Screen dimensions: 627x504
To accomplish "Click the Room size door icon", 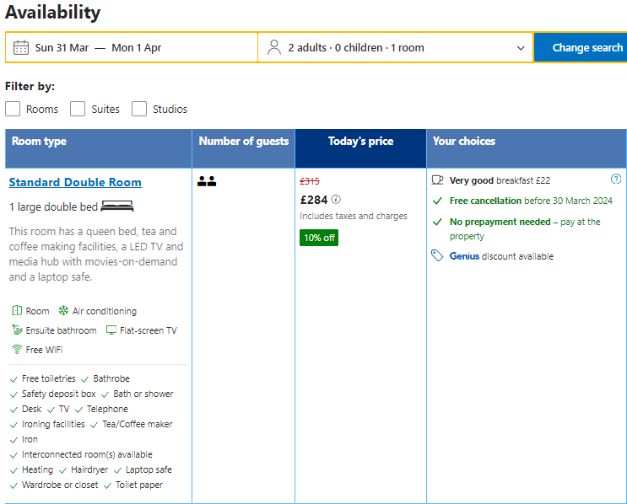I will (x=17, y=310).
